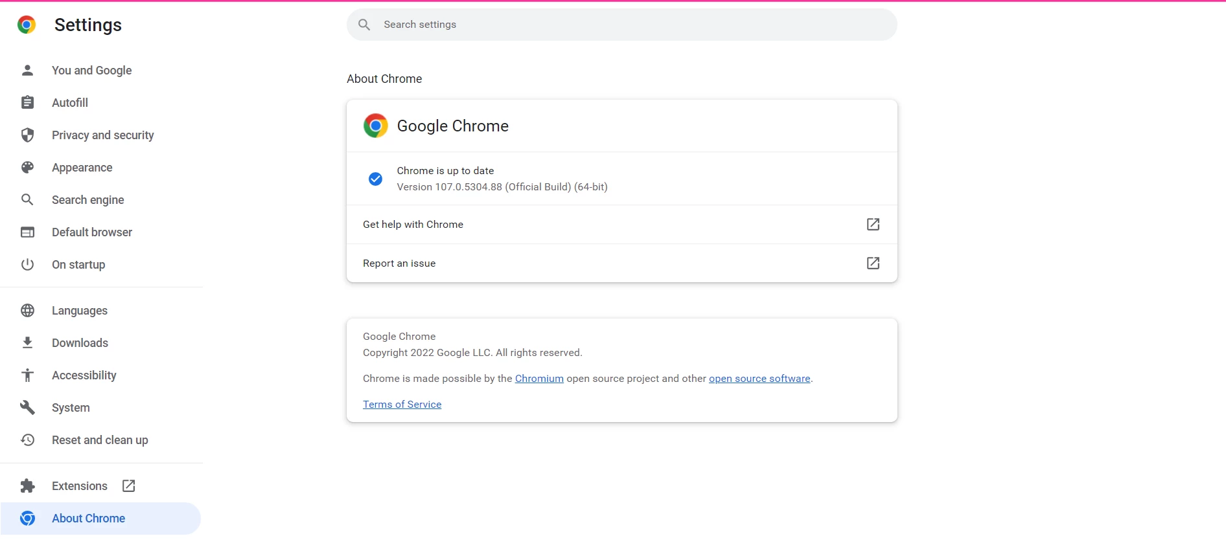The image size is (1226, 558).
Task: Select the Default browser section
Action: pos(101,232)
